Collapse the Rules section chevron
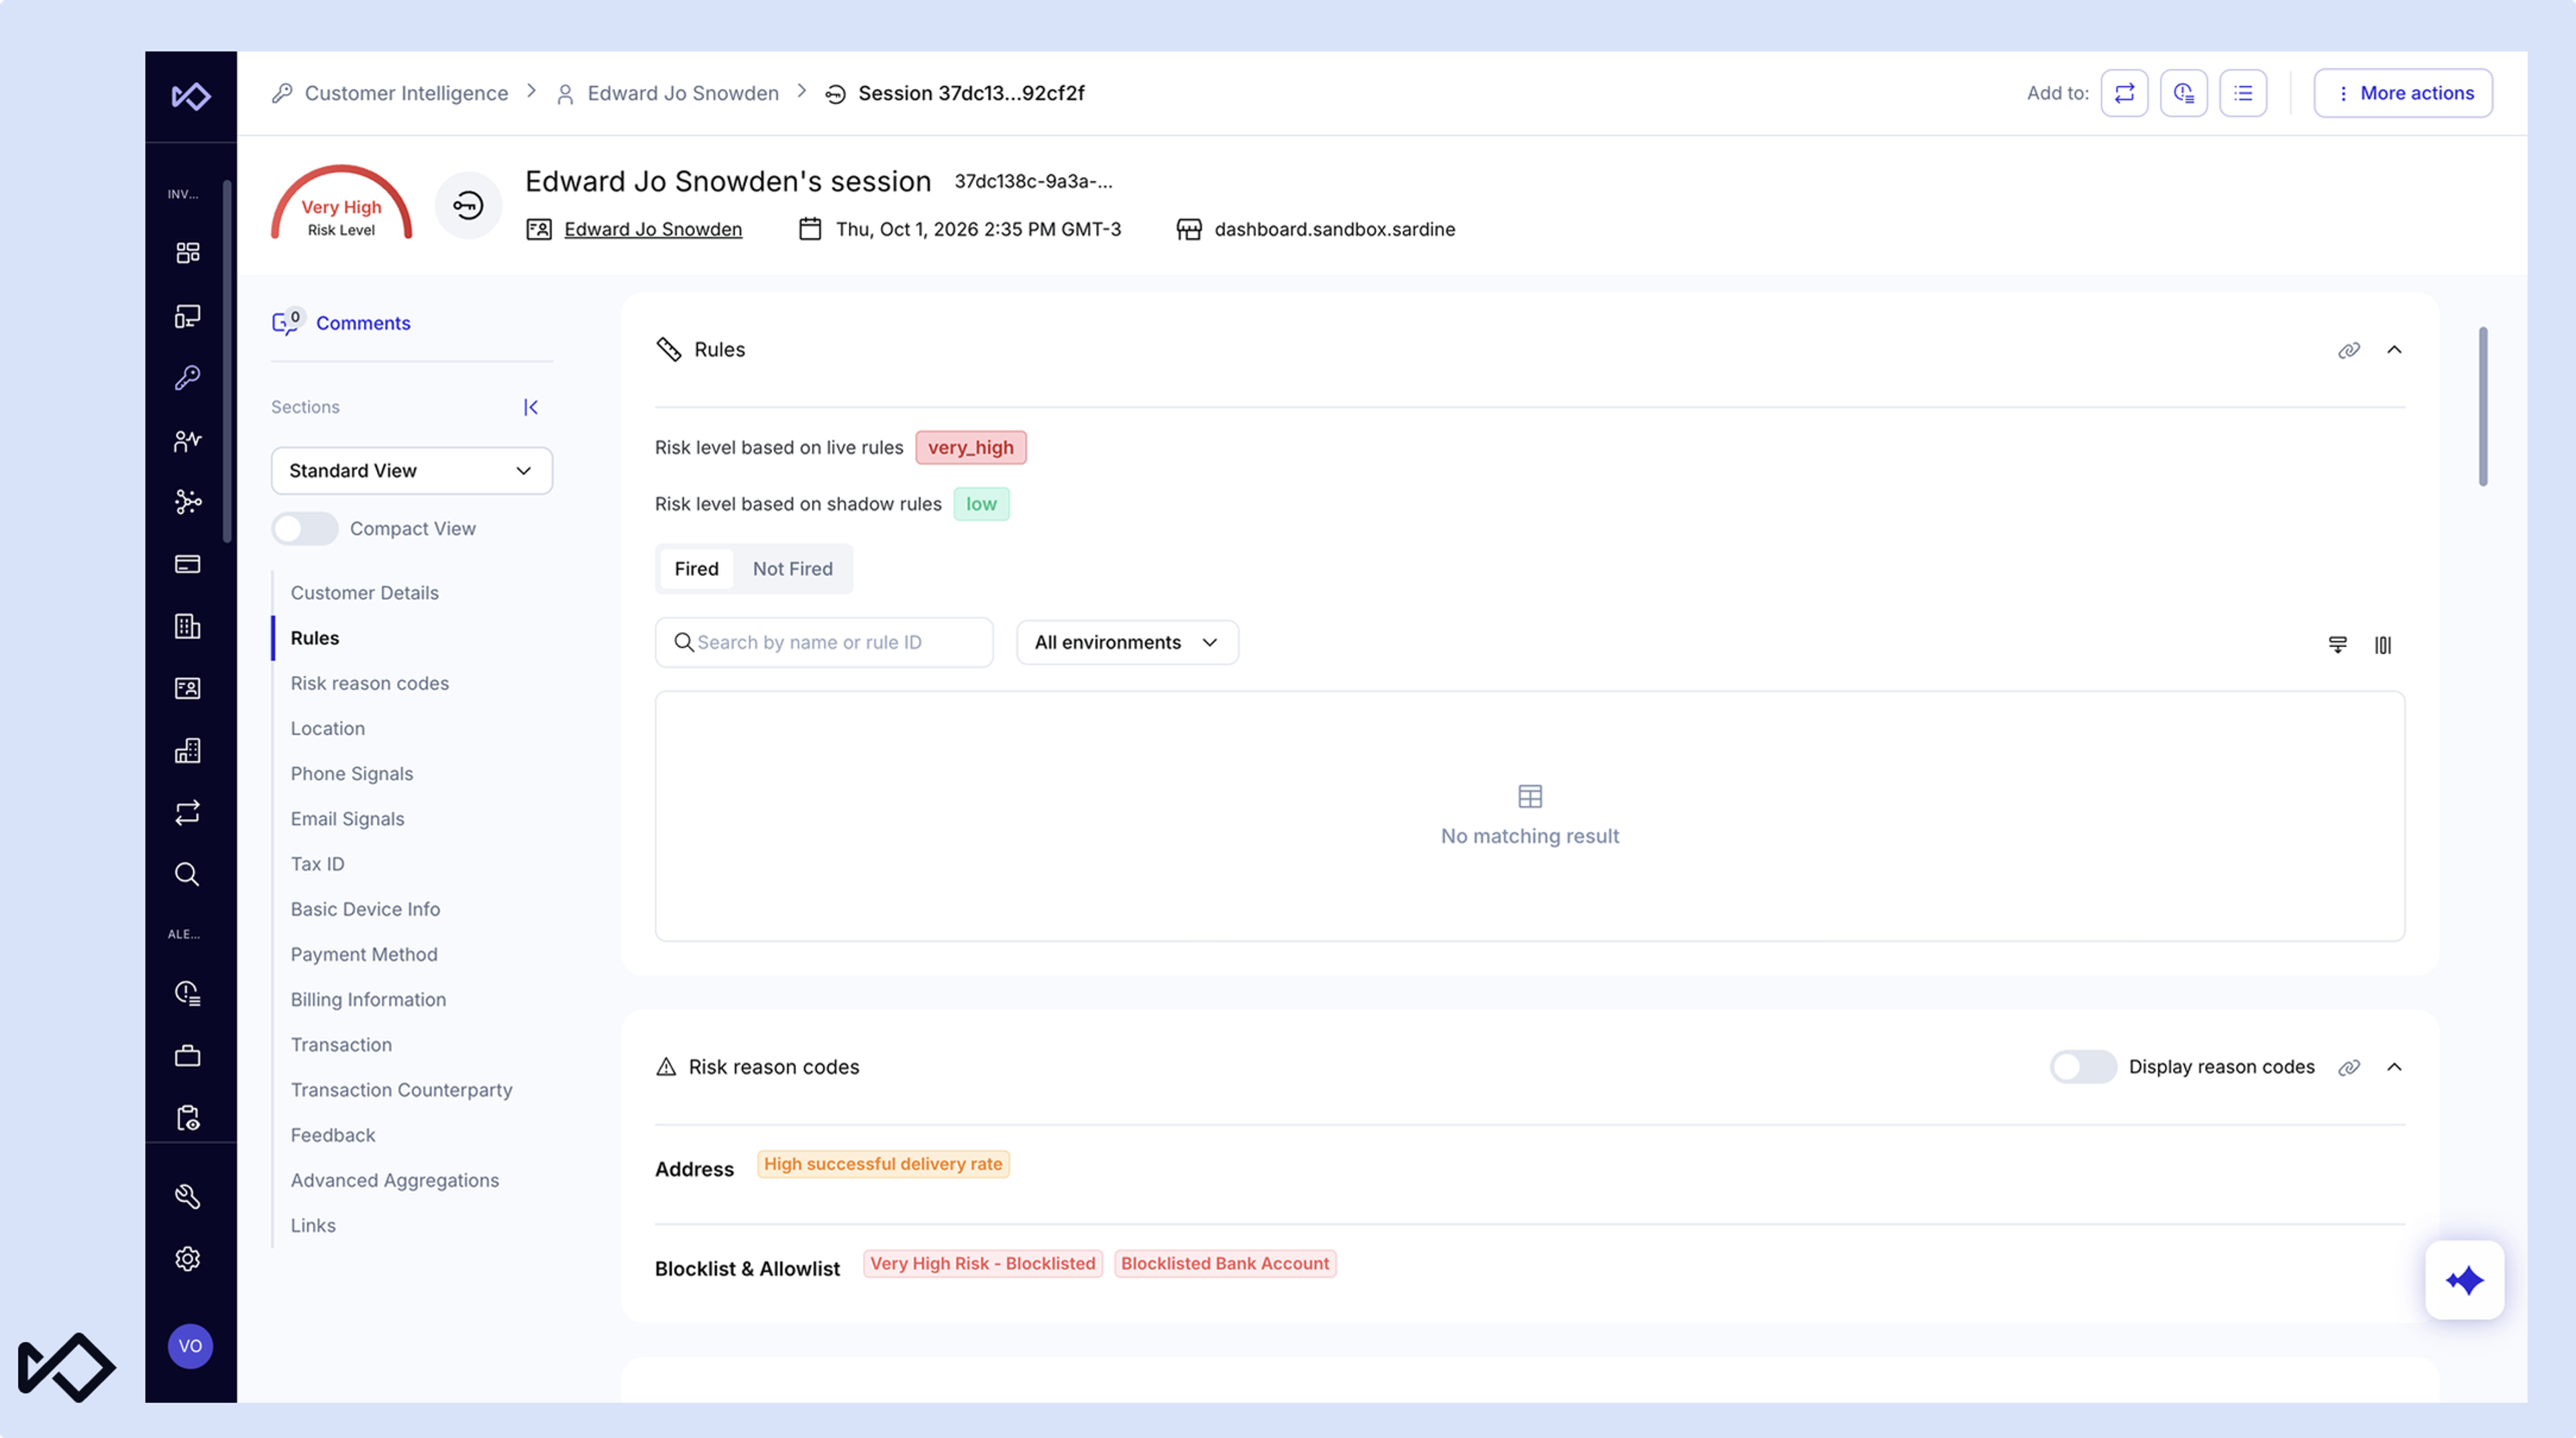This screenshot has height=1438, width=2576. coord(2394,350)
